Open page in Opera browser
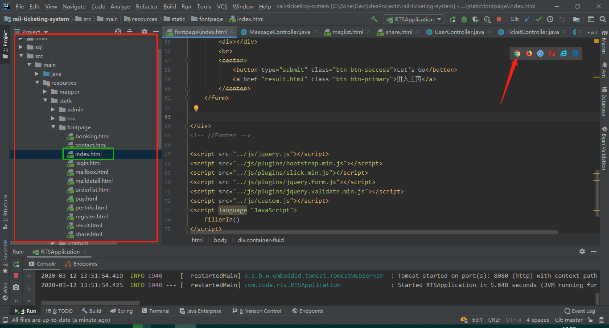The image size is (609, 328). (552, 53)
